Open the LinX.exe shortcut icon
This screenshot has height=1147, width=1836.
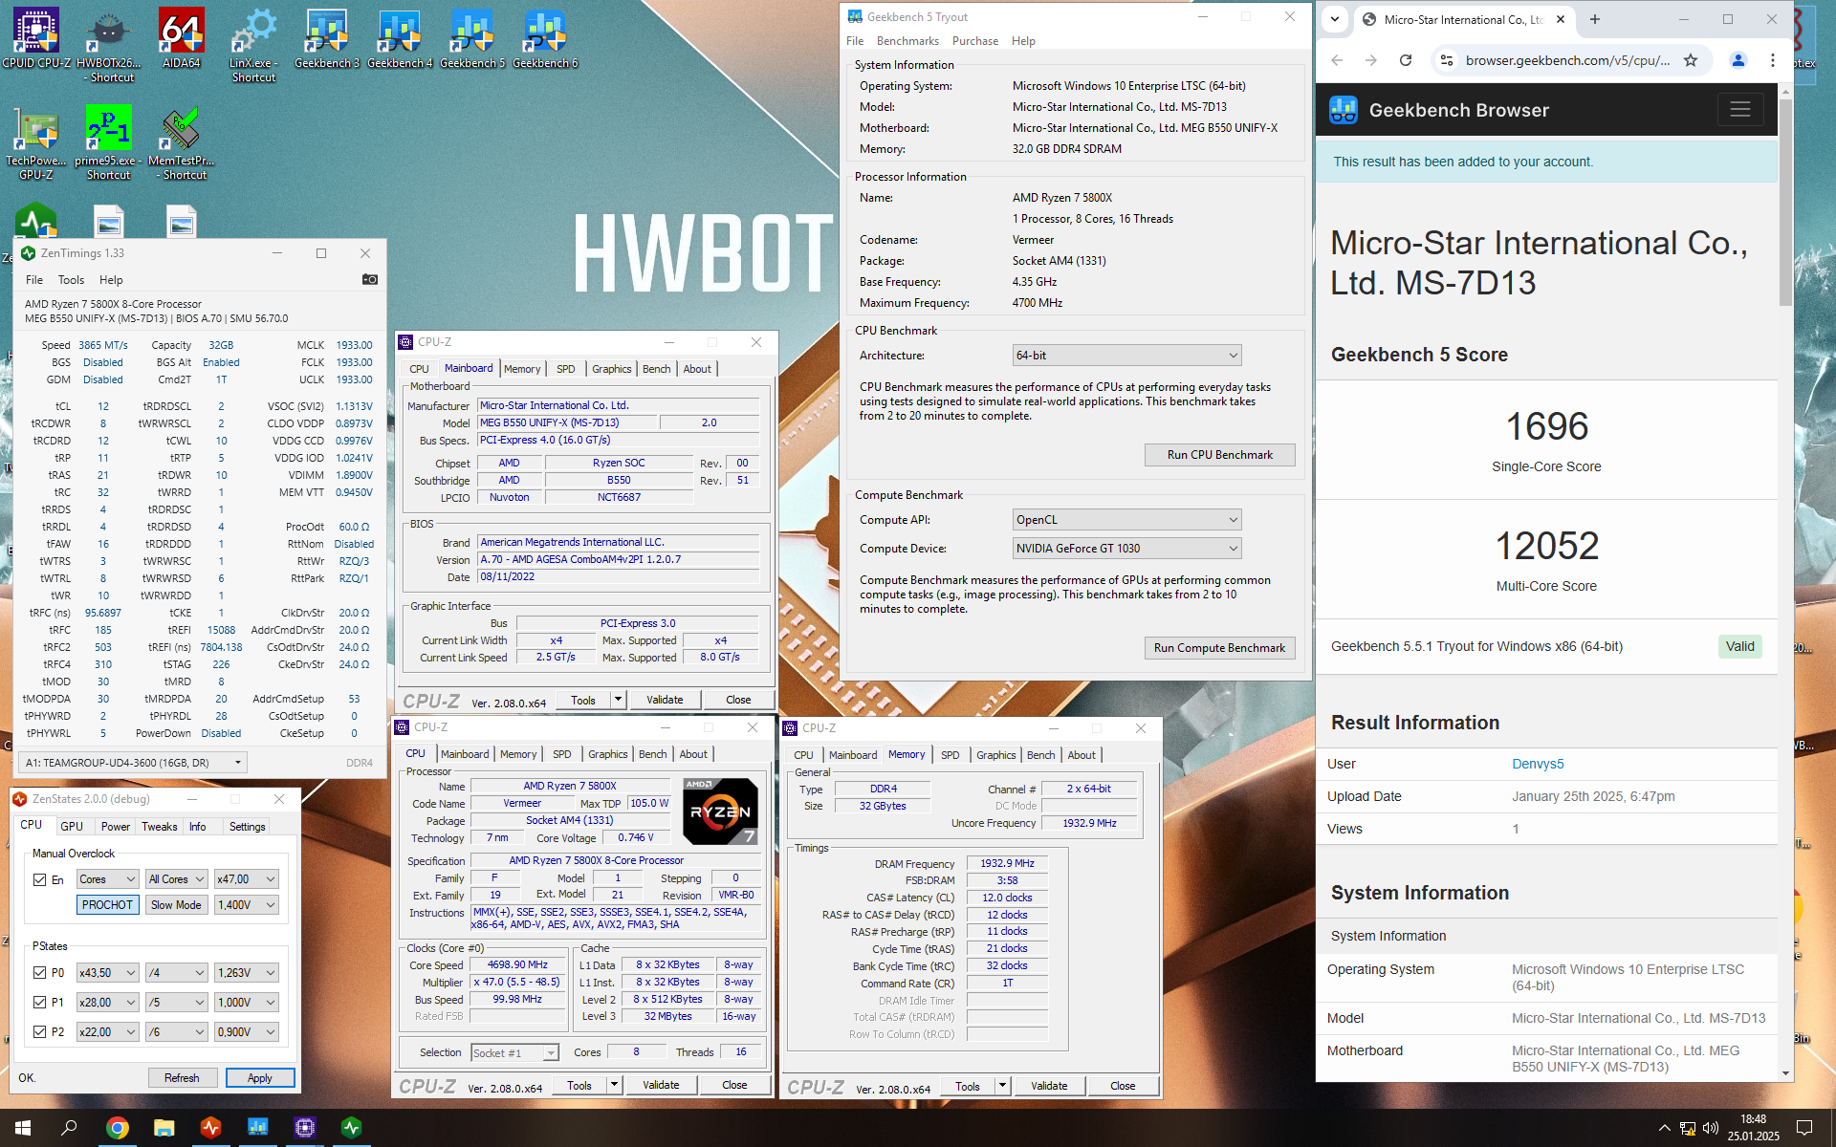click(x=253, y=45)
